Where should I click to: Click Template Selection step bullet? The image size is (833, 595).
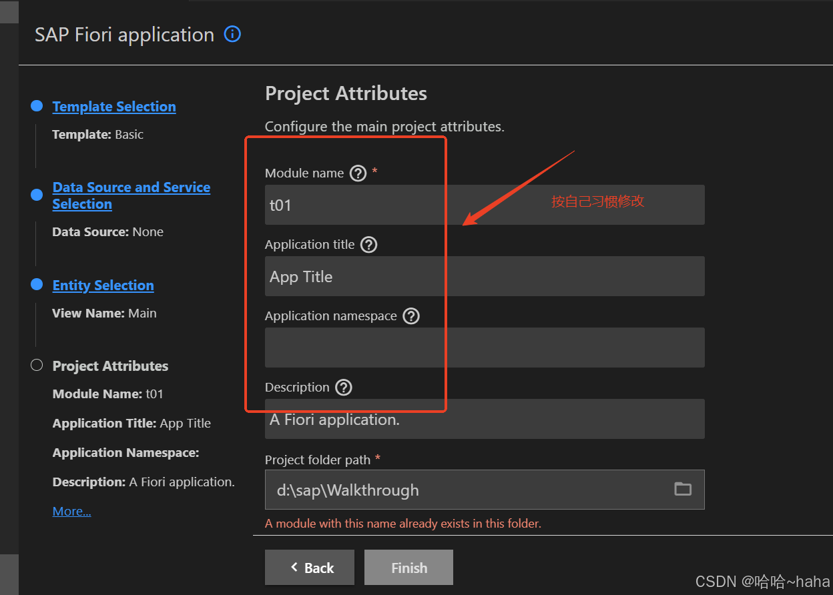[37, 106]
